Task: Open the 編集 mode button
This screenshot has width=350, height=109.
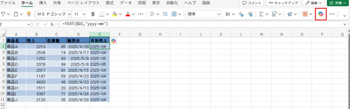Action: tap(314, 3)
